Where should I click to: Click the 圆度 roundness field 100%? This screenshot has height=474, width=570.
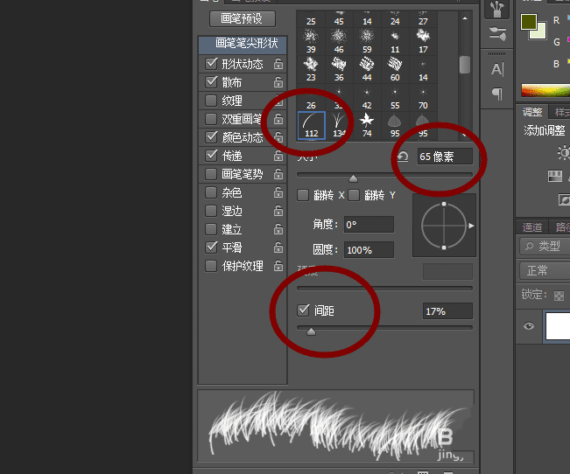369,250
